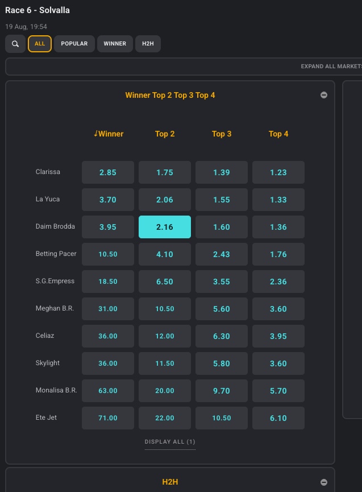
Task: Switch to the WINNER filter tab
Action: point(115,44)
